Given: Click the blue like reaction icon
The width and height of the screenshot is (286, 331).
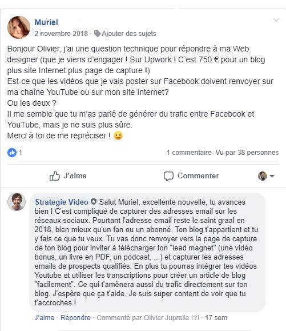Looking at the screenshot, I should click(x=12, y=153).
